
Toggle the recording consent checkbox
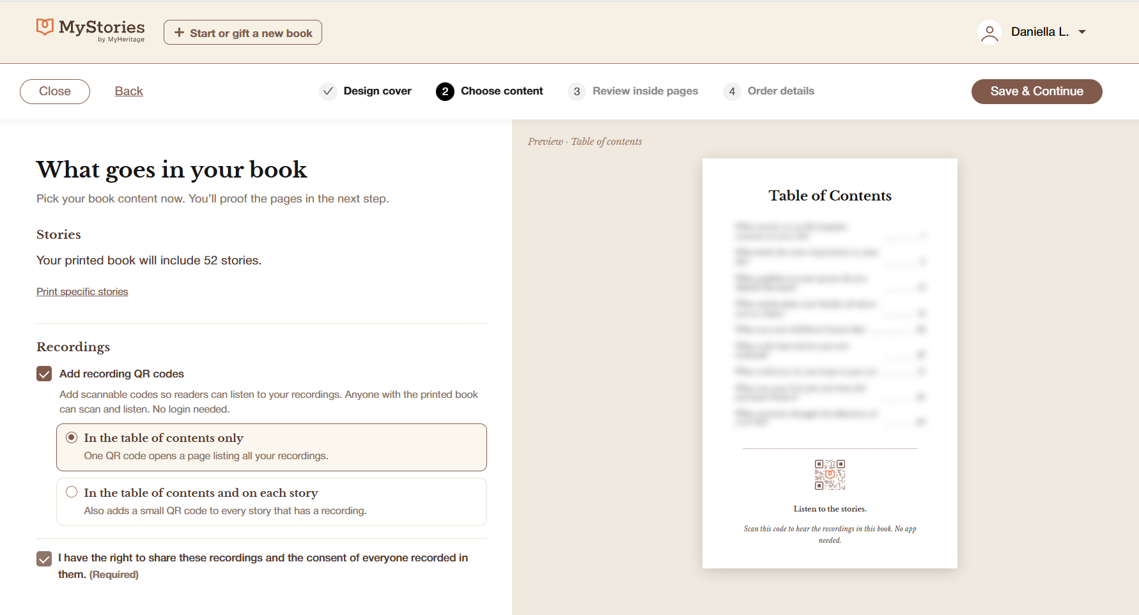point(44,559)
